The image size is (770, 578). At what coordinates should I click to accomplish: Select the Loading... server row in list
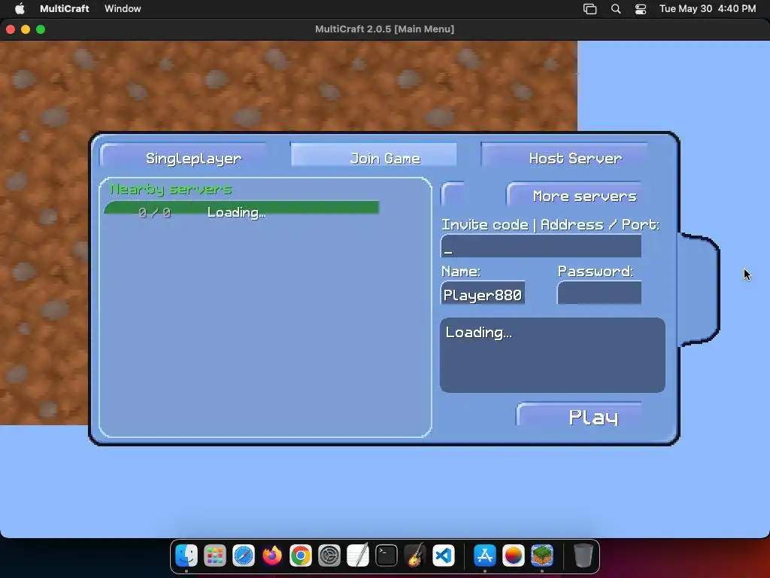pos(241,209)
